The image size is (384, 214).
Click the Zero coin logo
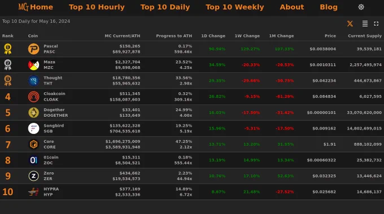(33, 176)
